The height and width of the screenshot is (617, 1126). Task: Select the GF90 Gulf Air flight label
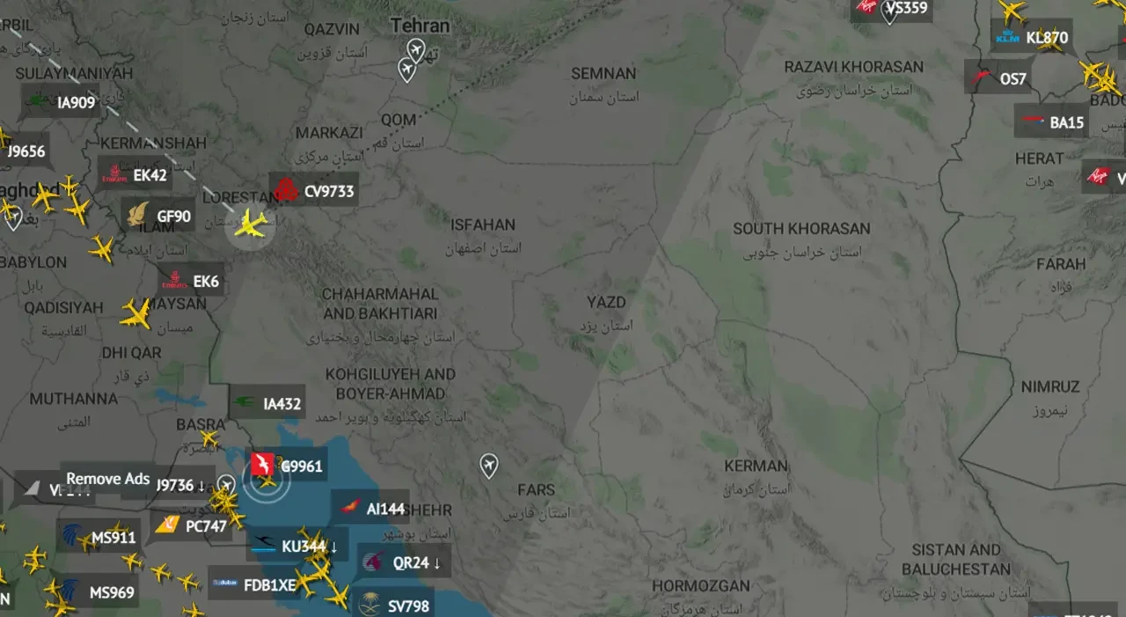158,216
